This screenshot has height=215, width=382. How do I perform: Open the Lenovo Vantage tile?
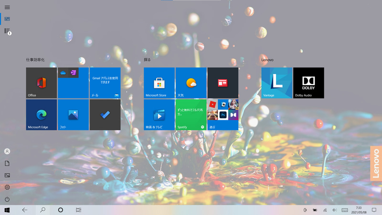[277, 83]
